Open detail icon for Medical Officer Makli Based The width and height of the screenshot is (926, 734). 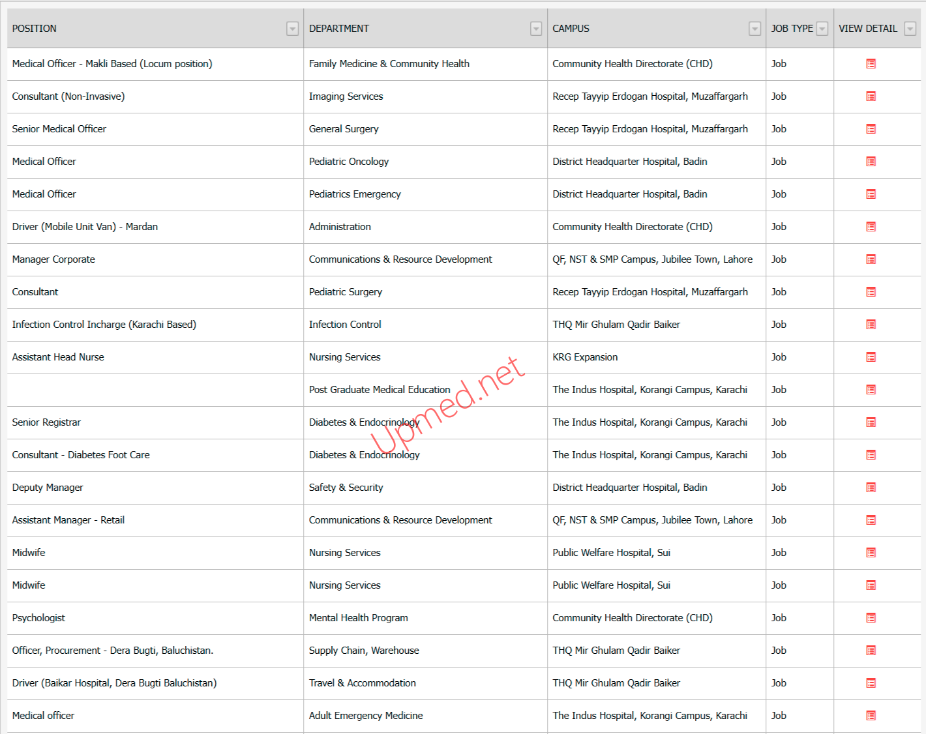click(x=871, y=64)
